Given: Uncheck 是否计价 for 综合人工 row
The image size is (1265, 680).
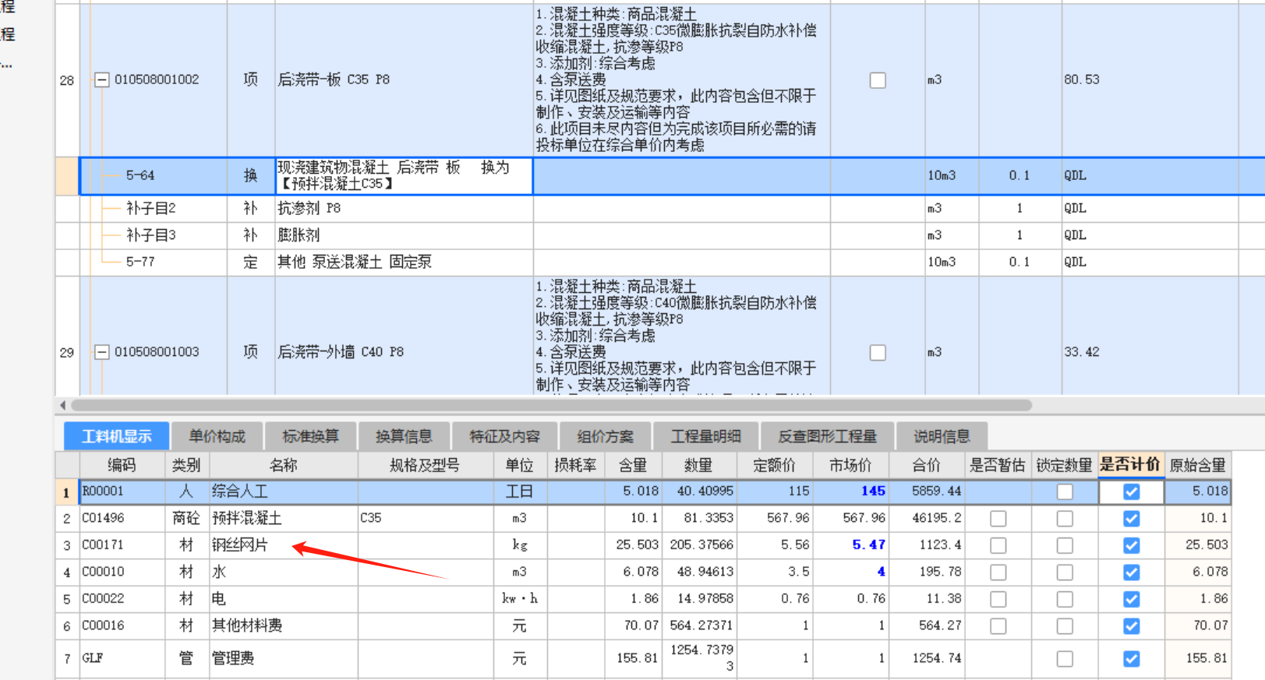Looking at the screenshot, I should 1132,492.
